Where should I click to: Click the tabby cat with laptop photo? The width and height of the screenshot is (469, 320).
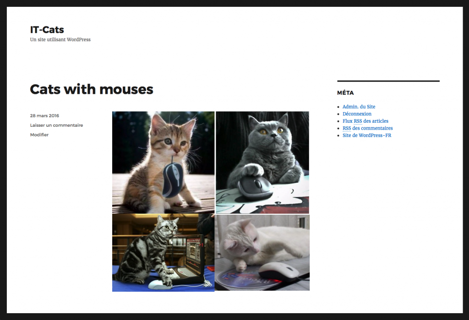164,253
